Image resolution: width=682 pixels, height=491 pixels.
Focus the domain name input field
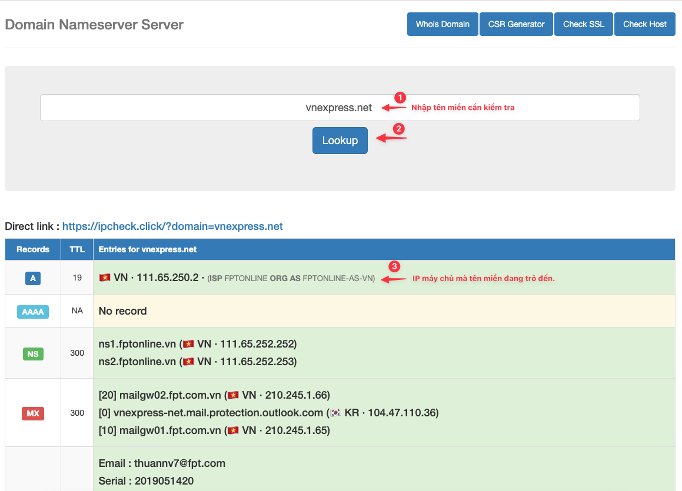[x=340, y=108]
